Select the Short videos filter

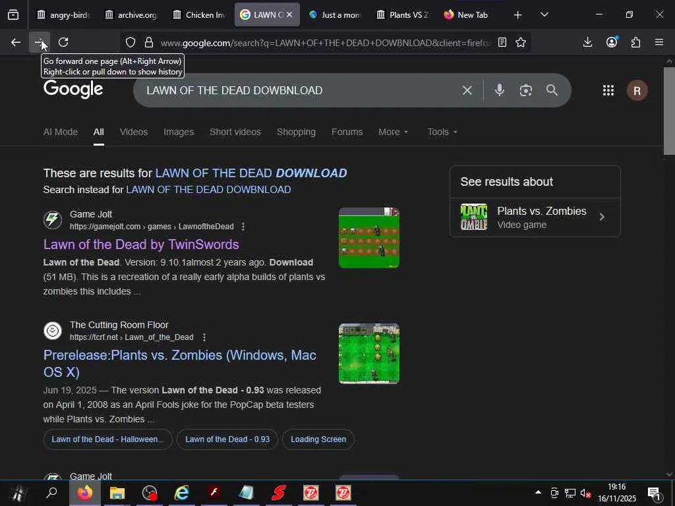point(235,132)
